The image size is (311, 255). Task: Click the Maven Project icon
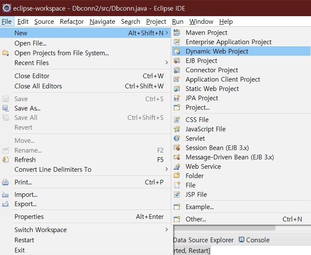pos(177,32)
